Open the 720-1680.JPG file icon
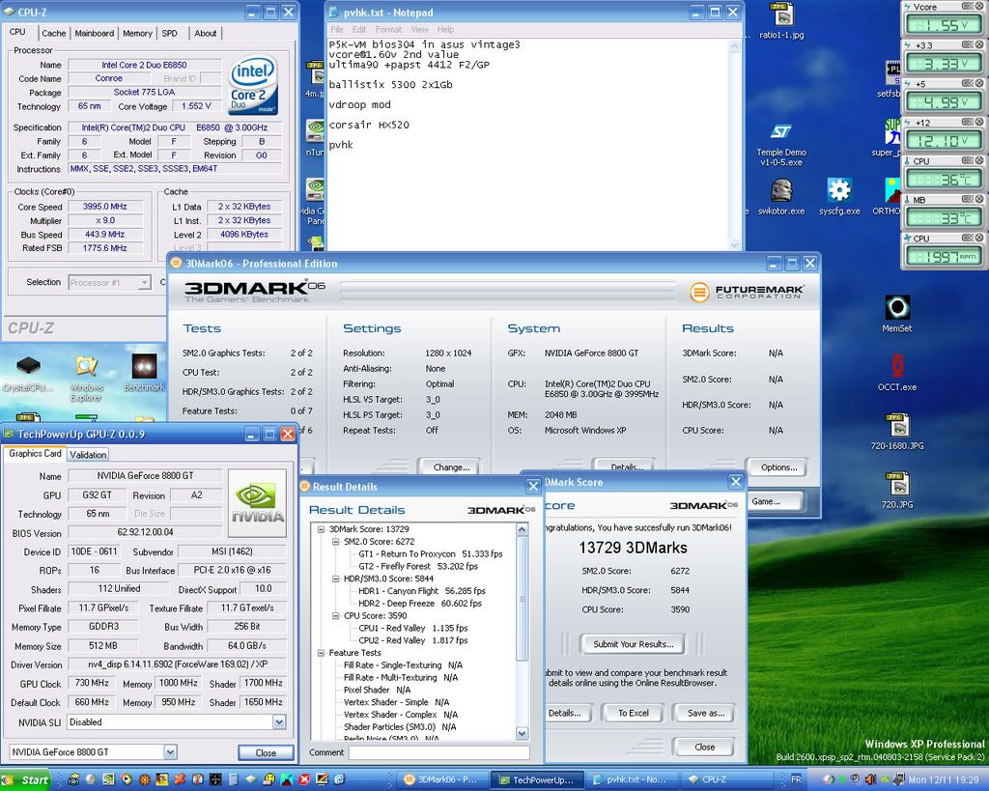 pos(896,426)
